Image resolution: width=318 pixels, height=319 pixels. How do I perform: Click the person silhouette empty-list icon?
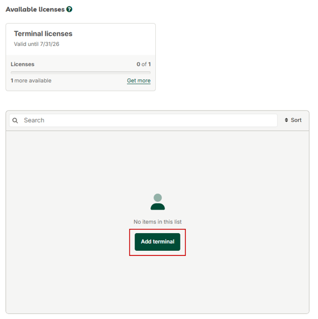click(x=158, y=202)
